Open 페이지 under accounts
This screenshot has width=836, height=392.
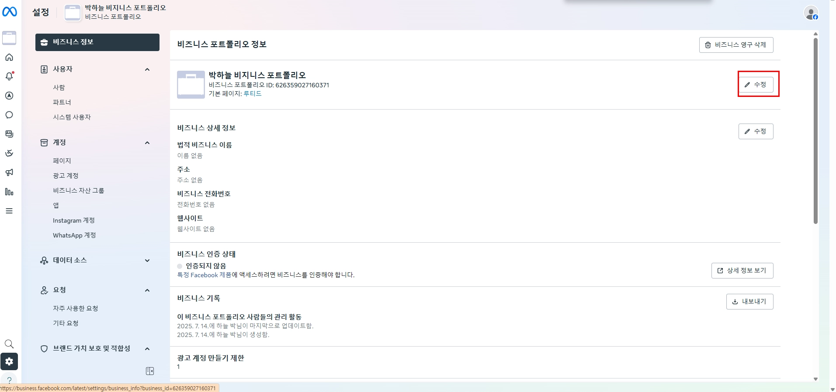(x=62, y=161)
